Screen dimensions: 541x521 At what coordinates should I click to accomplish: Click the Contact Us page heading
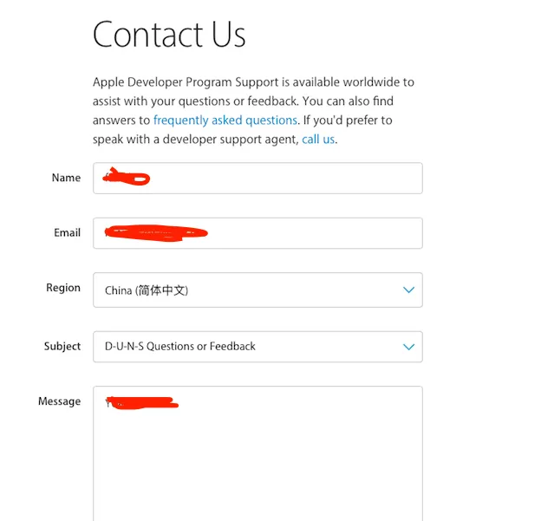169,34
